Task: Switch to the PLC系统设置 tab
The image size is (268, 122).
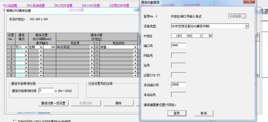Action: (x=36, y=6)
